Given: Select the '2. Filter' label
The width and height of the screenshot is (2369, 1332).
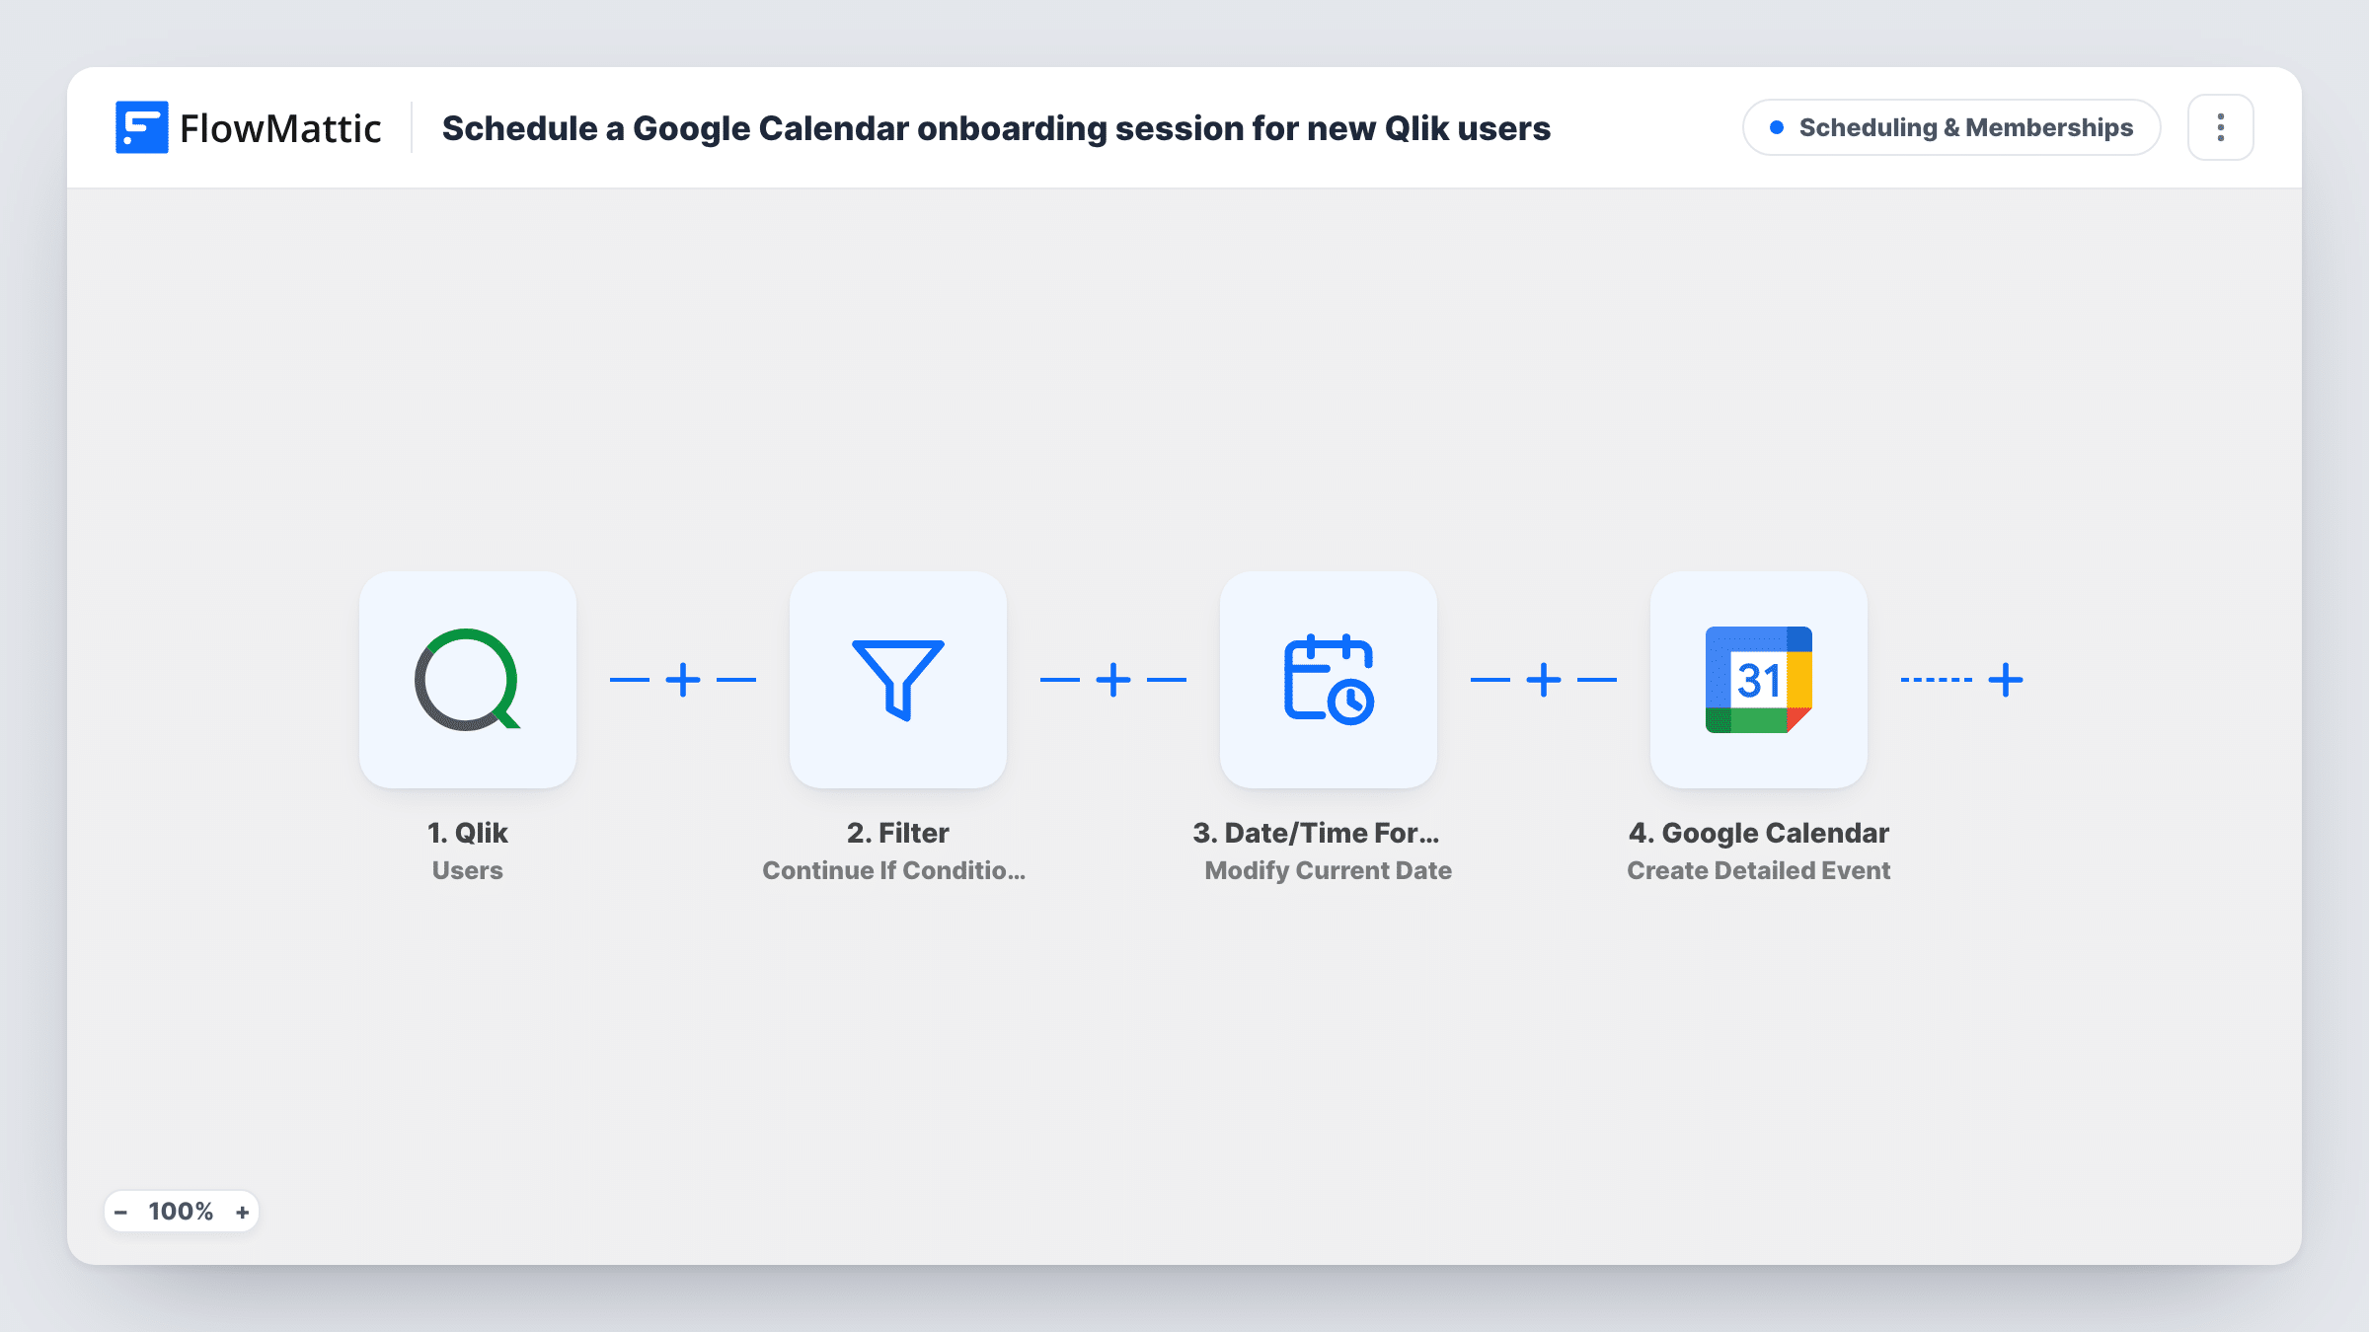Looking at the screenshot, I should pyautogui.click(x=898, y=833).
